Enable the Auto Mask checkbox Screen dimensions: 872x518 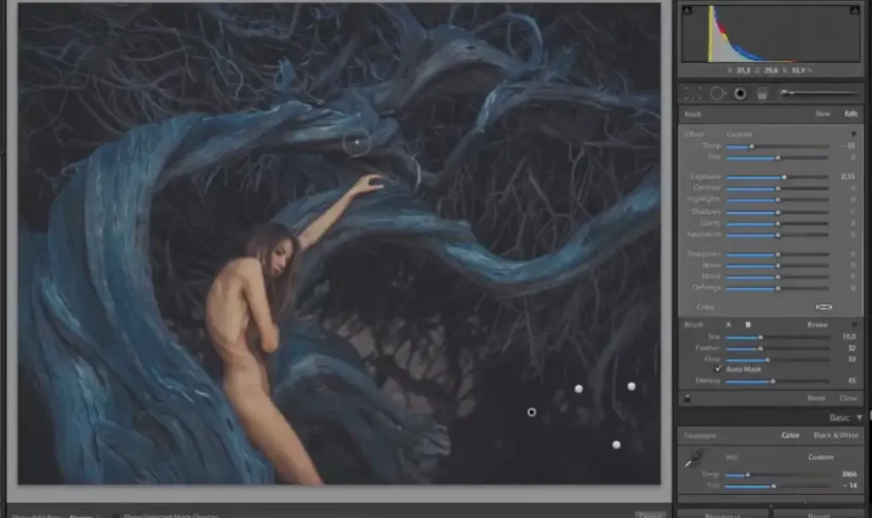tap(718, 369)
